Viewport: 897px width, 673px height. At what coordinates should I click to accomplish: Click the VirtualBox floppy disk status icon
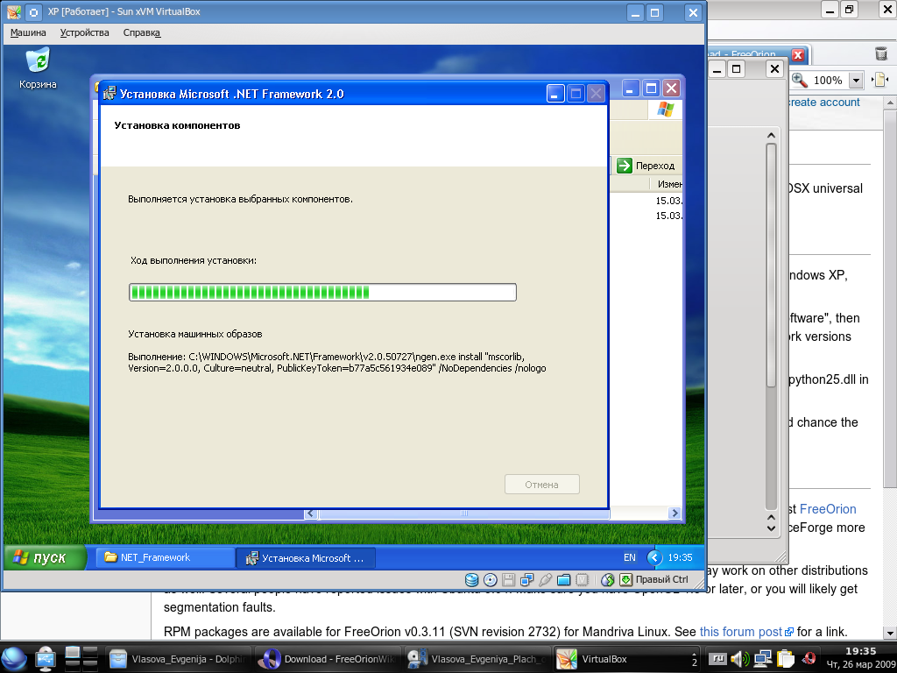(x=509, y=580)
